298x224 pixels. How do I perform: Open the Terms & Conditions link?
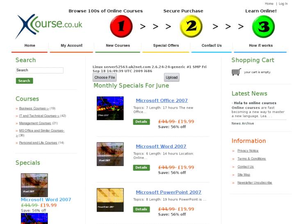pyautogui.click(x=252, y=159)
